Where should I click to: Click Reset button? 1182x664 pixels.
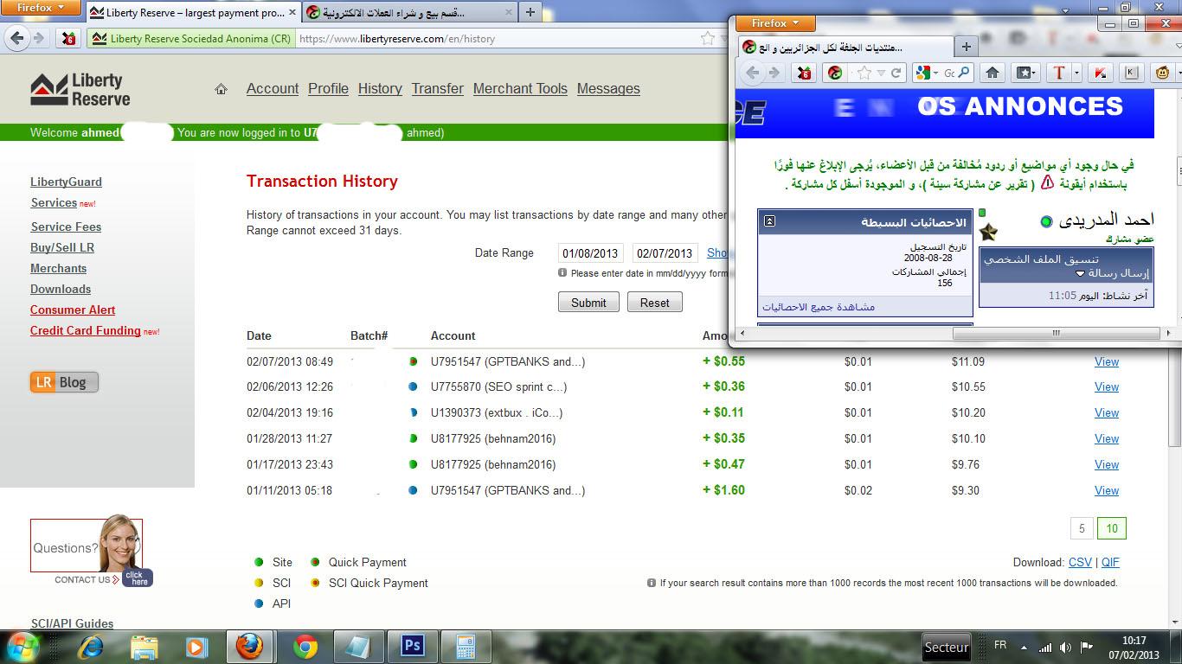[x=654, y=303]
